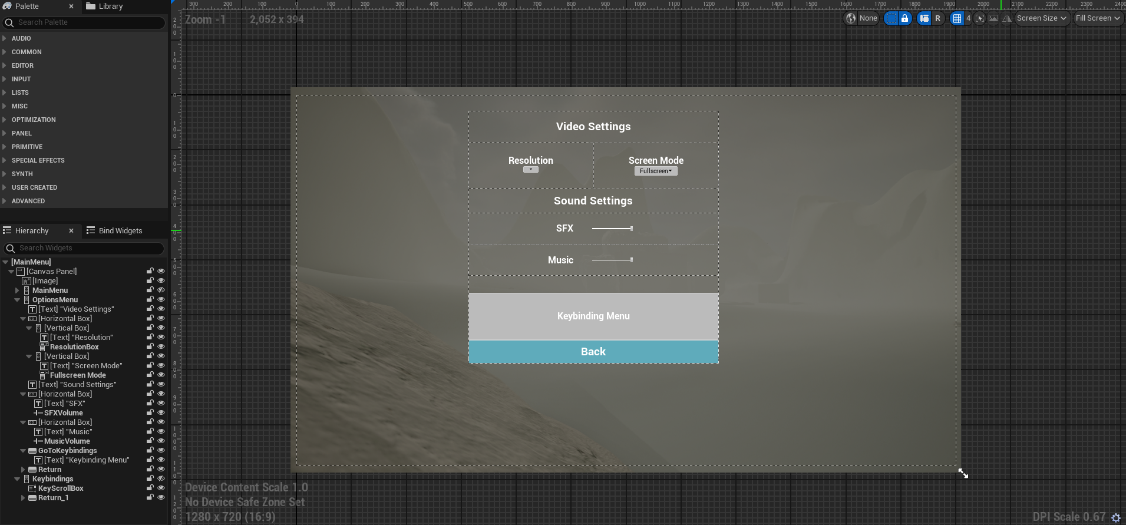Image resolution: width=1126 pixels, height=525 pixels.
Task: Open the Fullscreen combo box in the canvas
Action: click(x=656, y=171)
